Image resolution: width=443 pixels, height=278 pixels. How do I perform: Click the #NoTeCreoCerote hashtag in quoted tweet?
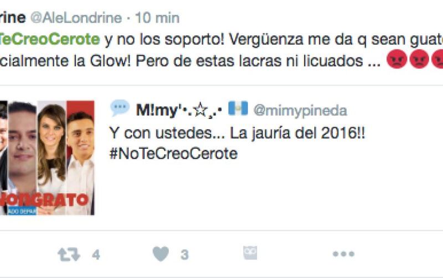[173, 154]
